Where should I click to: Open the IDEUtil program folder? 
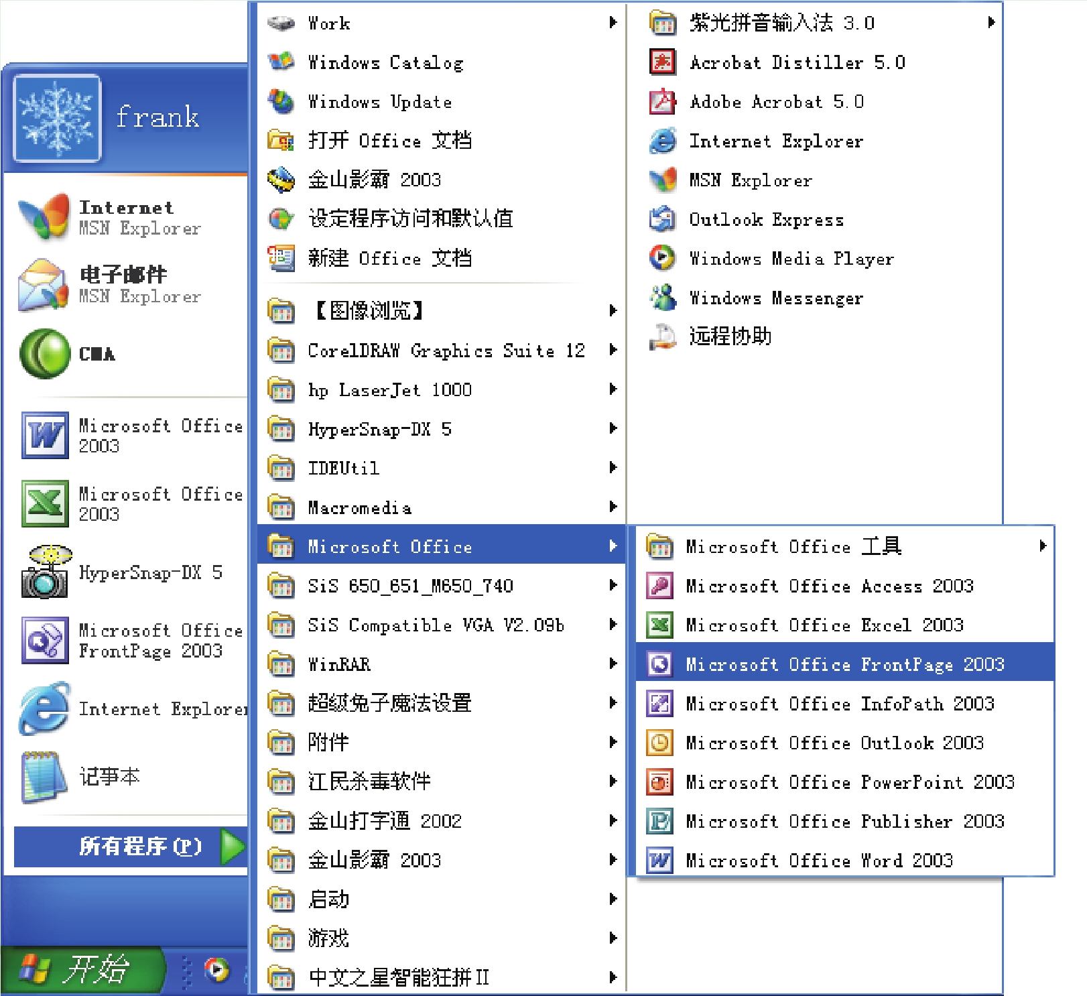coord(442,467)
